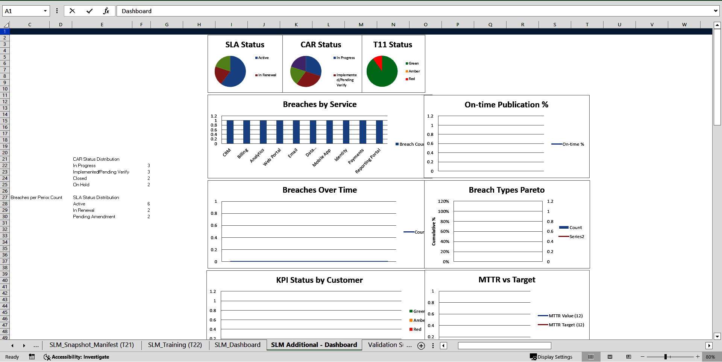The height and width of the screenshot is (362, 722).
Task: Click the vertical scrollbar down arrow
Action: tap(717, 336)
